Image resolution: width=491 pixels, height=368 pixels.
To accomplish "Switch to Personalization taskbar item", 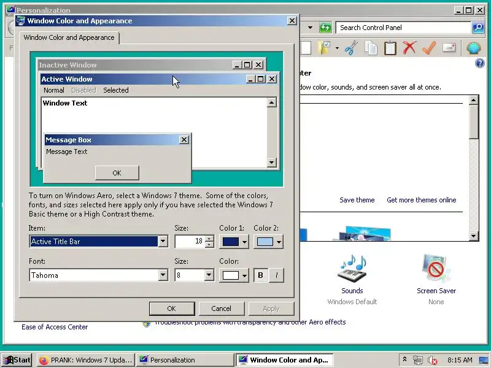I will tap(185, 360).
